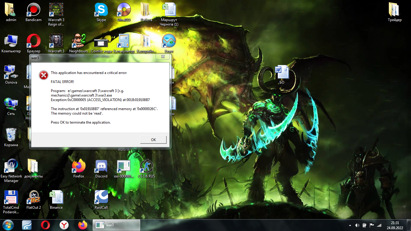Screen dimensions: 411x231
Task: Select the Osnova desktop icon
Action: point(11,75)
